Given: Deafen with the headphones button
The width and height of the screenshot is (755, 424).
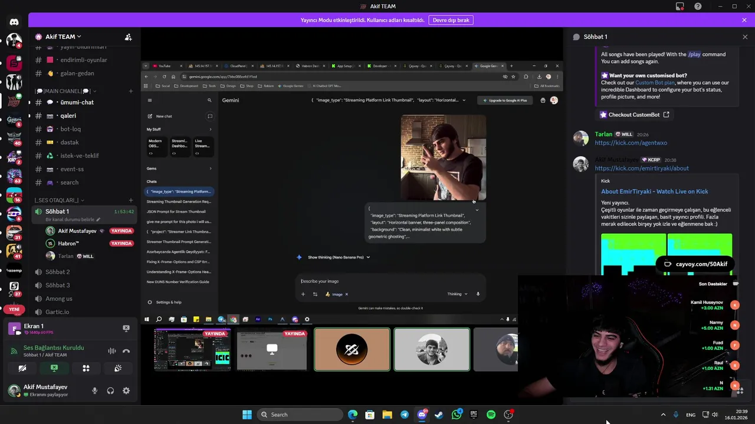Looking at the screenshot, I should [x=110, y=390].
